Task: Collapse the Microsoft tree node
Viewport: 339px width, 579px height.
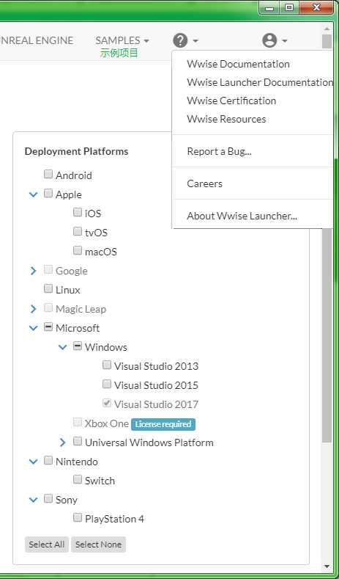Action: (x=33, y=328)
